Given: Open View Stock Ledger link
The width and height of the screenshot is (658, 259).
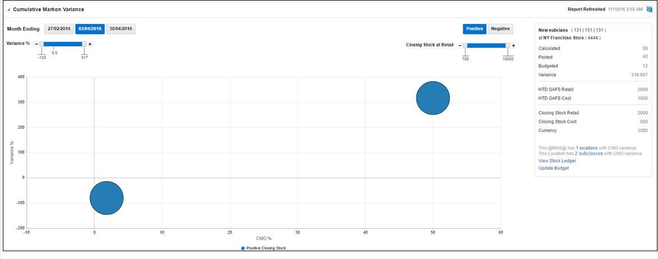Looking at the screenshot, I should (557, 161).
